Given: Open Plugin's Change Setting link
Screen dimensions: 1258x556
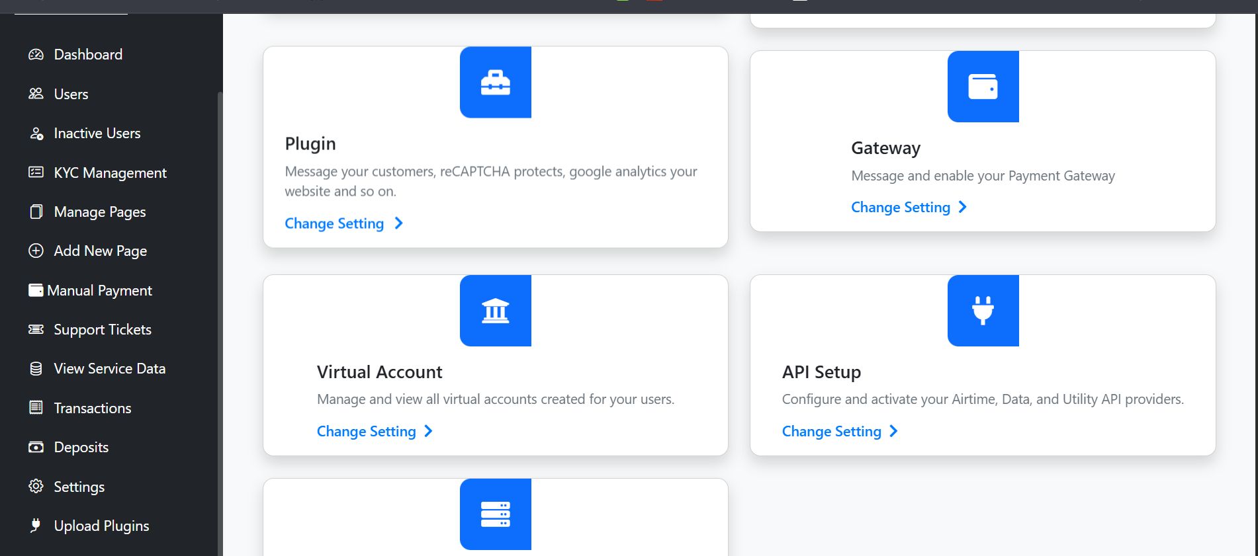Looking at the screenshot, I should [x=334, y=223].
